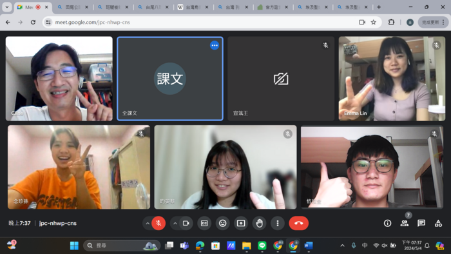Reload the Meet page
This screenshot has height=254, width=451.
(x=33, y=22)
